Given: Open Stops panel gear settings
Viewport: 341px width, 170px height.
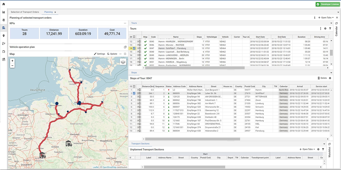Looking at the screenshot, I should coord(330,78).
